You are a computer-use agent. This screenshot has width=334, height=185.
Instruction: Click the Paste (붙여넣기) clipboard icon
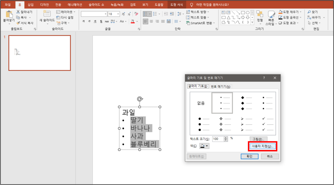(9, 14)
